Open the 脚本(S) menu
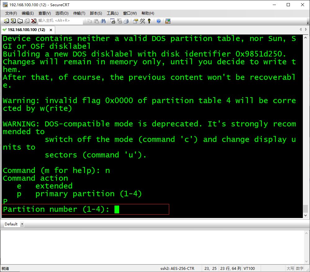 96,13
